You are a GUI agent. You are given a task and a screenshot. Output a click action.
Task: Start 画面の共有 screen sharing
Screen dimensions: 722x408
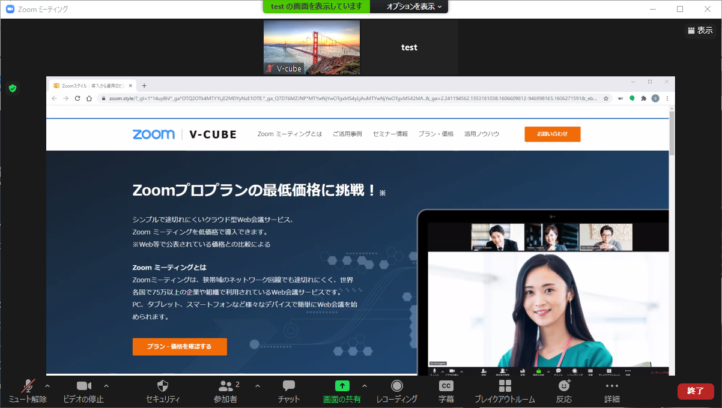coord(342,391)
